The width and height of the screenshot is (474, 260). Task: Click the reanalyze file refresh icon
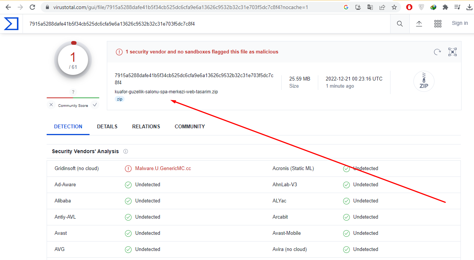pyautogui.click(x=437, y=52)
